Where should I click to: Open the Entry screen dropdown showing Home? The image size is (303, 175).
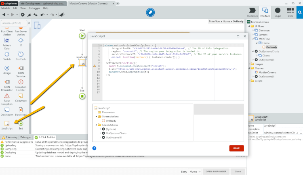click(195, 171)
